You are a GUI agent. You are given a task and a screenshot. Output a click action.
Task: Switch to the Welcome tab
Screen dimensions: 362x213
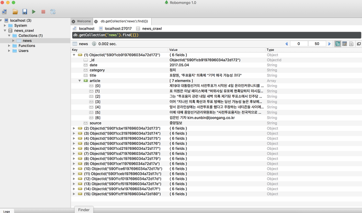pos(83,21)
